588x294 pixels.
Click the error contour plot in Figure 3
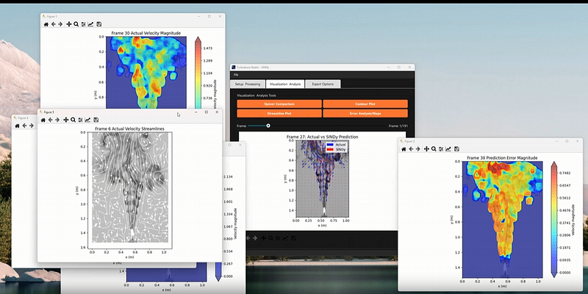click(x=502, y=219)
